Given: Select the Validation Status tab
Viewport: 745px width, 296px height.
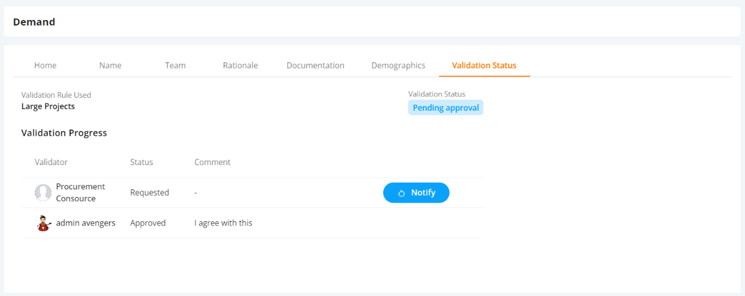Looking at the screenshot, I should pos(484,65).
